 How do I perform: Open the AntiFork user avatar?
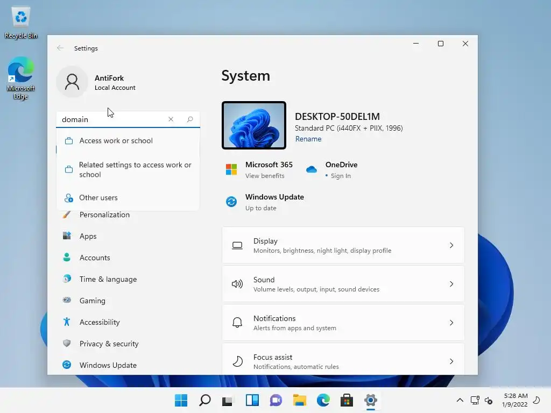[72, 82]
